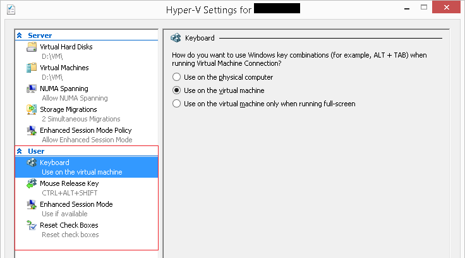The image size is (465, 258).
Task: Minimize the Hyper-V Settings window
Action: (x=407, y=8)
